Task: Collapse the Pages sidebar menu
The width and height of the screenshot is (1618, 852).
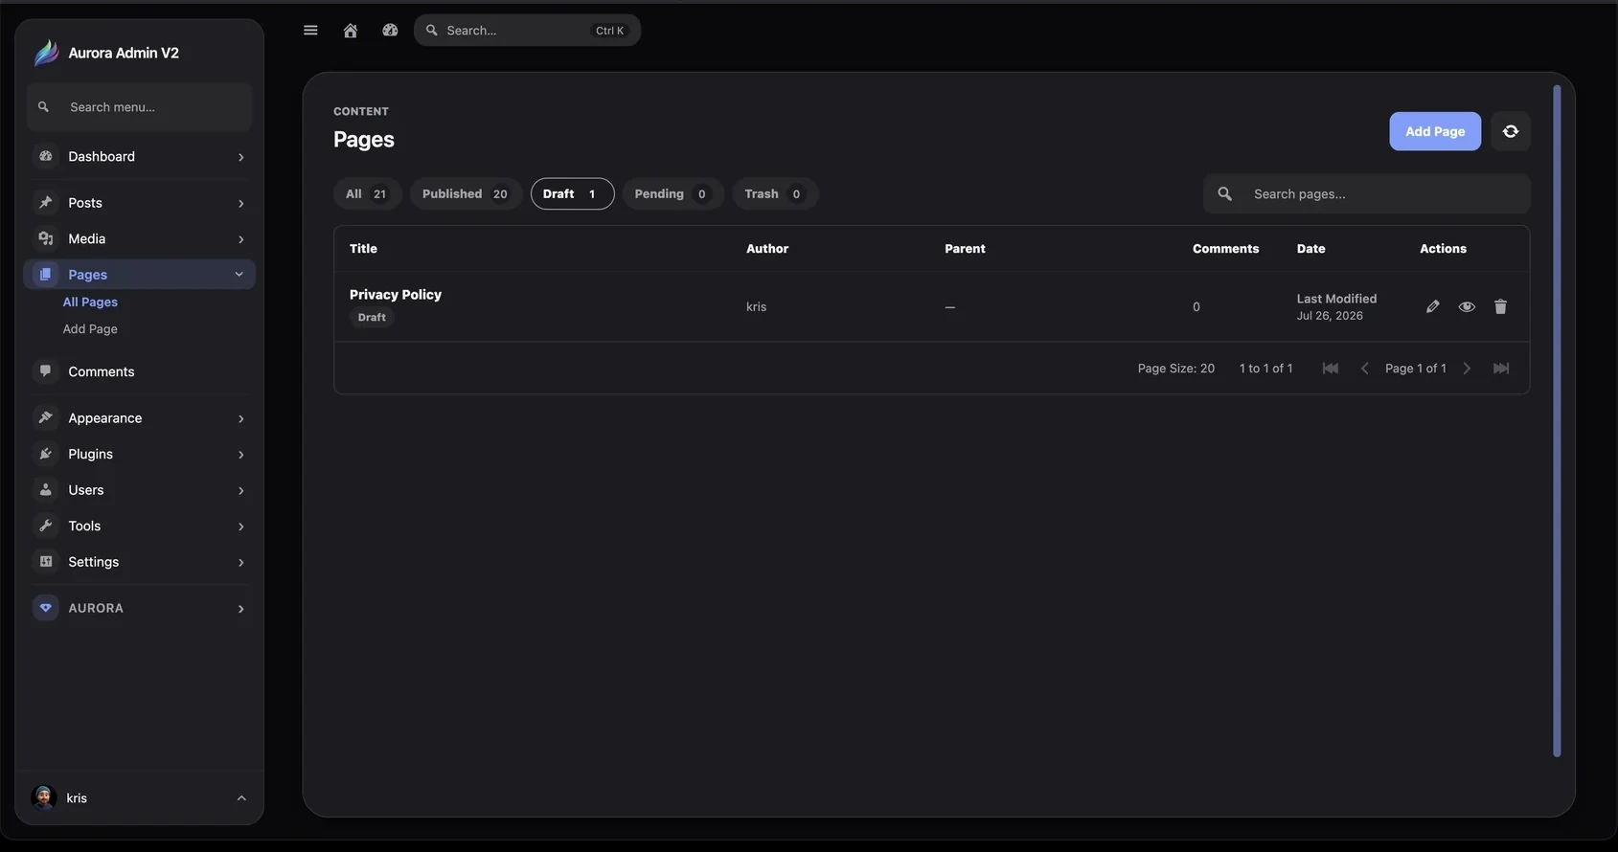Action: pos(239,275)
